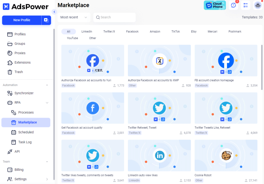Click the Cookie Robot title text

point(203,175)
